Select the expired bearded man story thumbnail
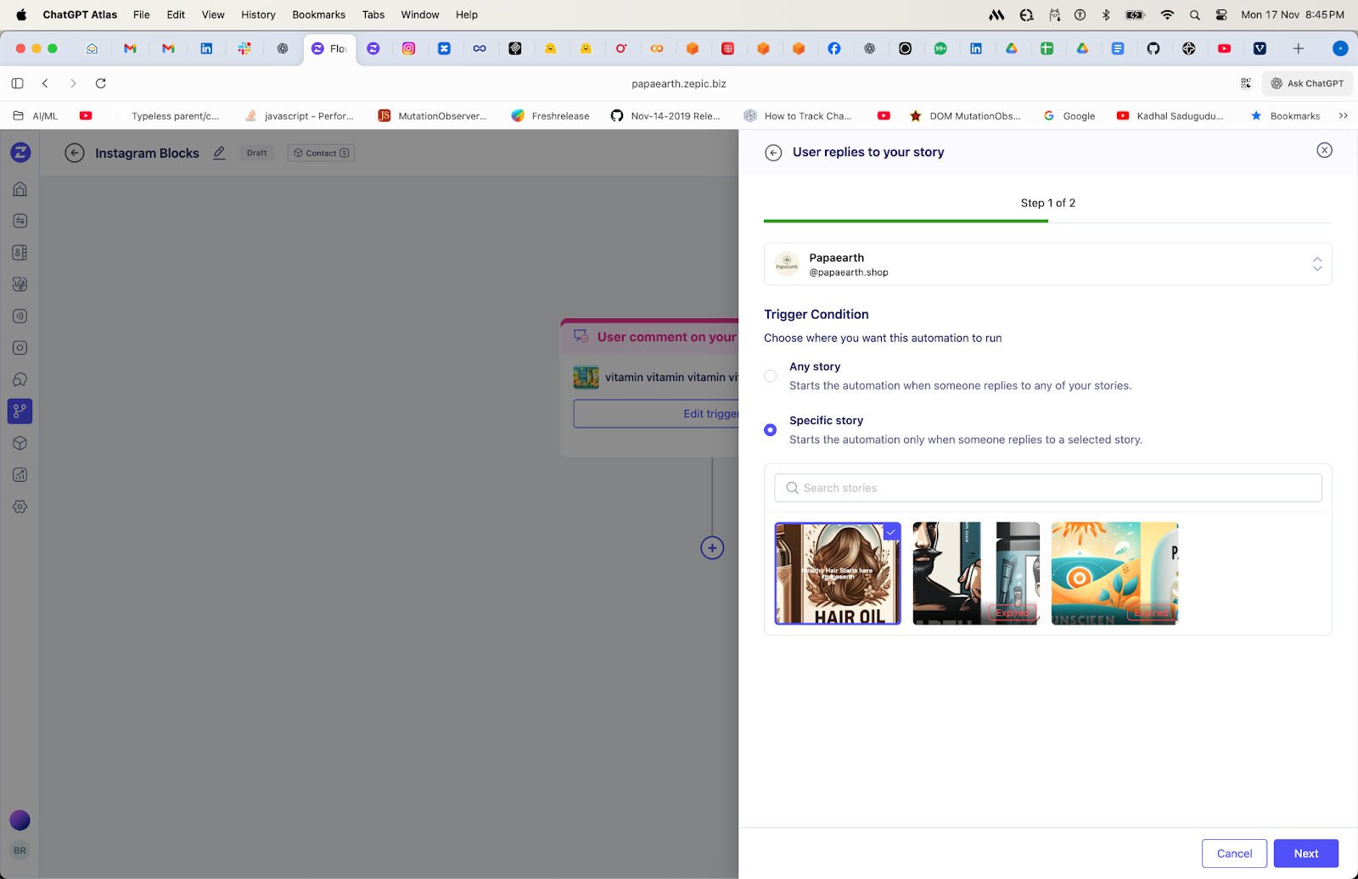Viewport: 1358px width, 879px height. pos(976,574)
